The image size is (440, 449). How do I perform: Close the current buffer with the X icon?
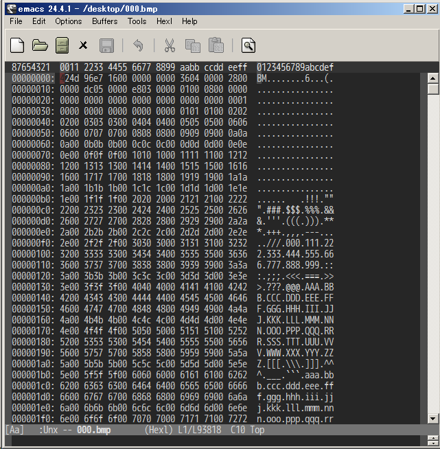(84, 46)
